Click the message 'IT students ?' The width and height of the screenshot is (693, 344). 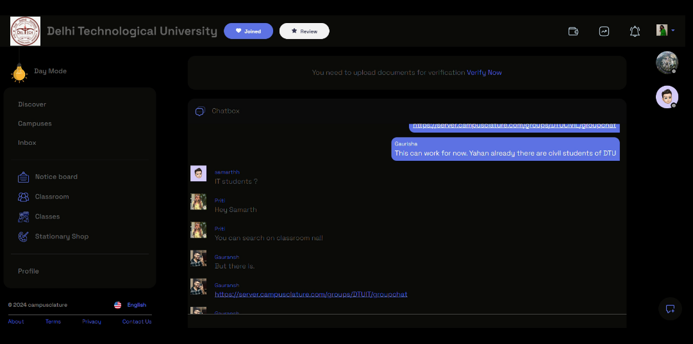[x=236, y=181]
